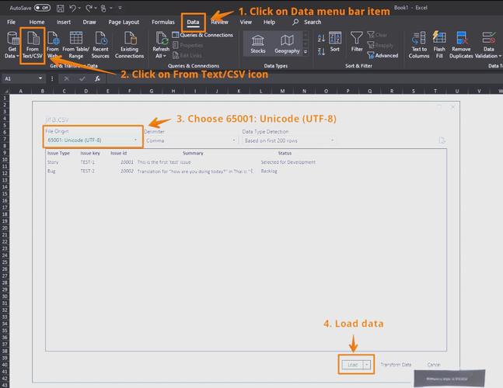Switch to the Draw tab
Image resolution: width=503 pixels, height=388 pixels.
(89, 22)
